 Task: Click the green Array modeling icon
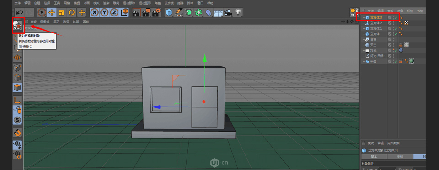199,12
